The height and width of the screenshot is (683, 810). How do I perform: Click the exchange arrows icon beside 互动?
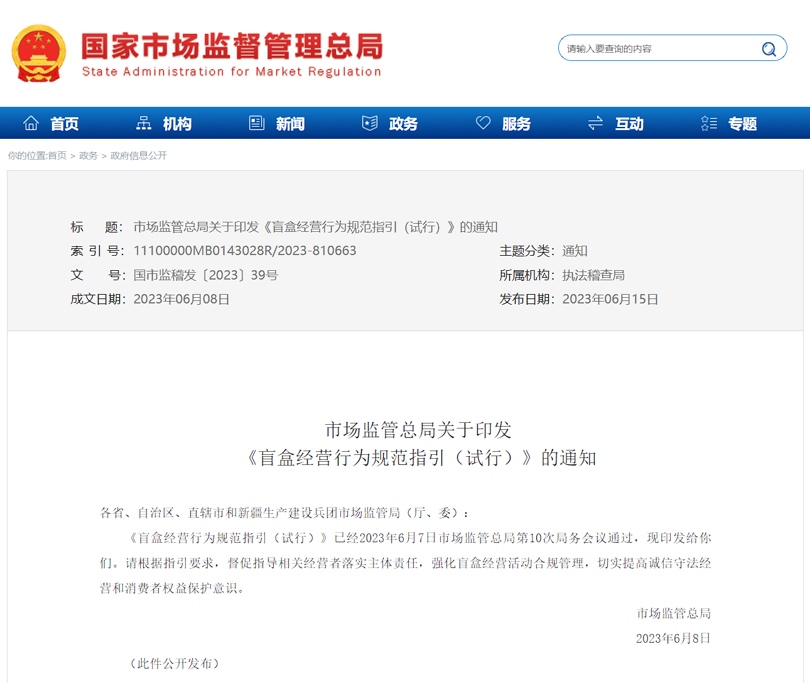pyautogui.click(x=595, y=123)
